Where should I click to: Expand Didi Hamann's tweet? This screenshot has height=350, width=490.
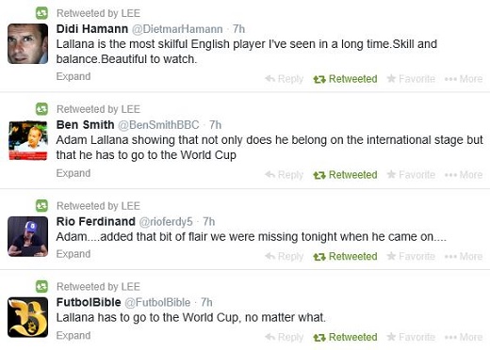coord(73,76)
